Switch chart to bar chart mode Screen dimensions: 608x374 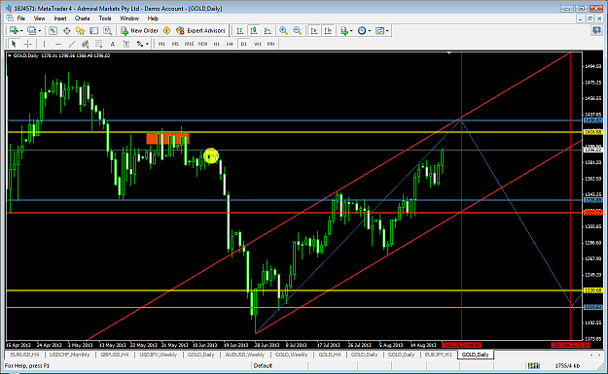[x=240, y=30]
